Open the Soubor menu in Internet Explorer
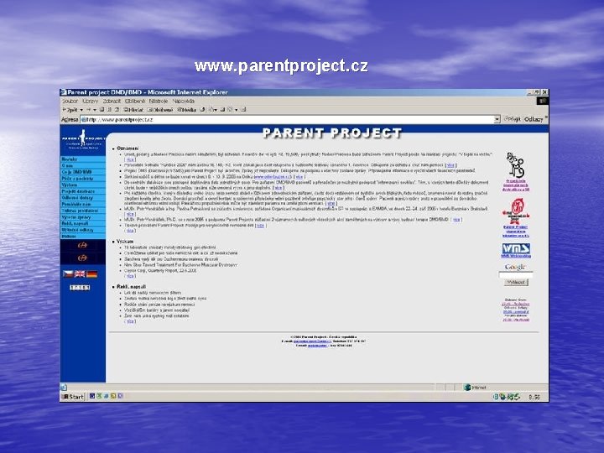 pyautogui.click(x=70, y=101)
